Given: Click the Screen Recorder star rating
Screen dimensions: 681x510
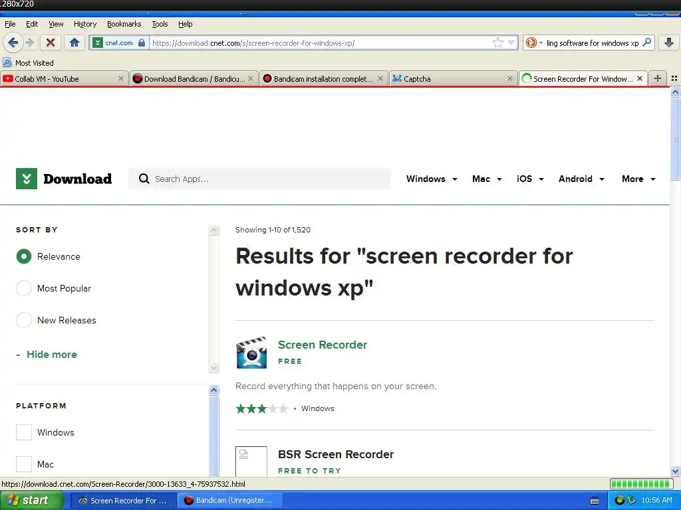Looking at the screenshot, I should point(261,408).
